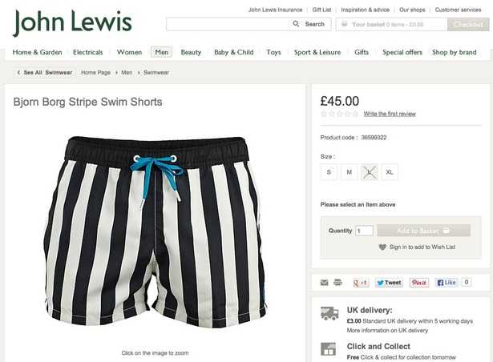The height and width of the screenshot is (362, 493).
Task: Click the print page icon
Action: (337, 282)
